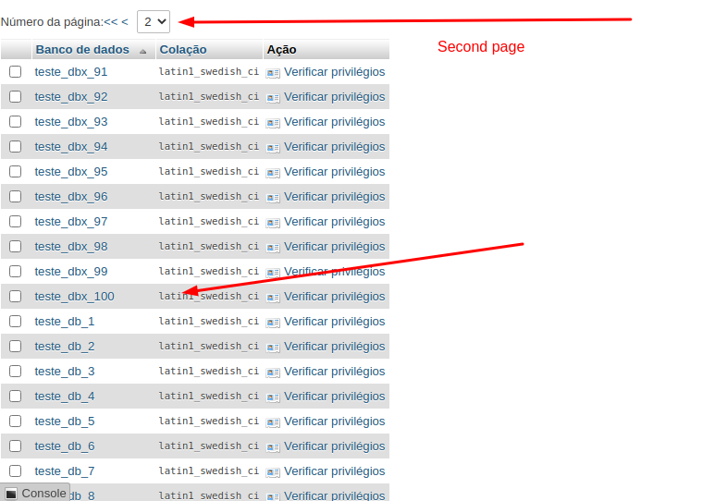715x501 pixels.
Task: Click privileges icon for teste_dbx_92
Action: click(x=273, y=98)
